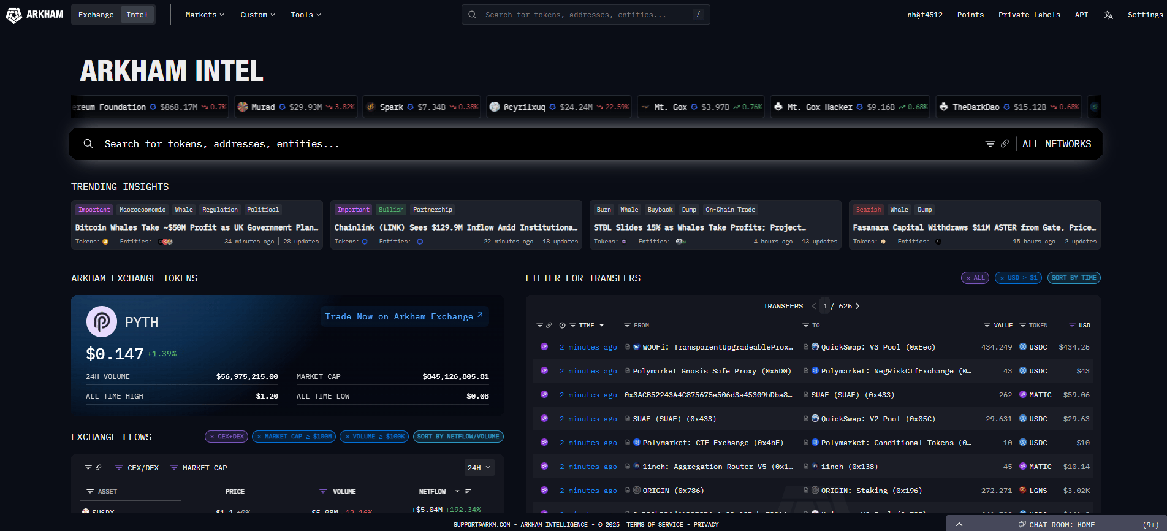Click the magnifier in the top search box

pos(472,15)
